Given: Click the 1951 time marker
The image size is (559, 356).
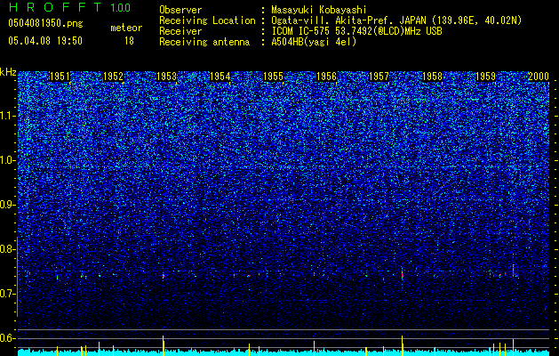Looking at the screenshot, I should click(60, 77).
